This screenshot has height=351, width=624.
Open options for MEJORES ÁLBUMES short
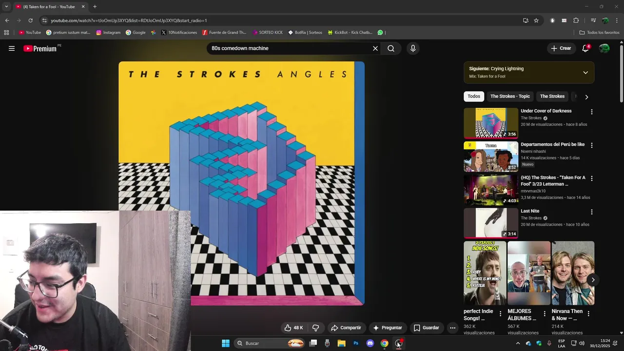click(545, 313)
